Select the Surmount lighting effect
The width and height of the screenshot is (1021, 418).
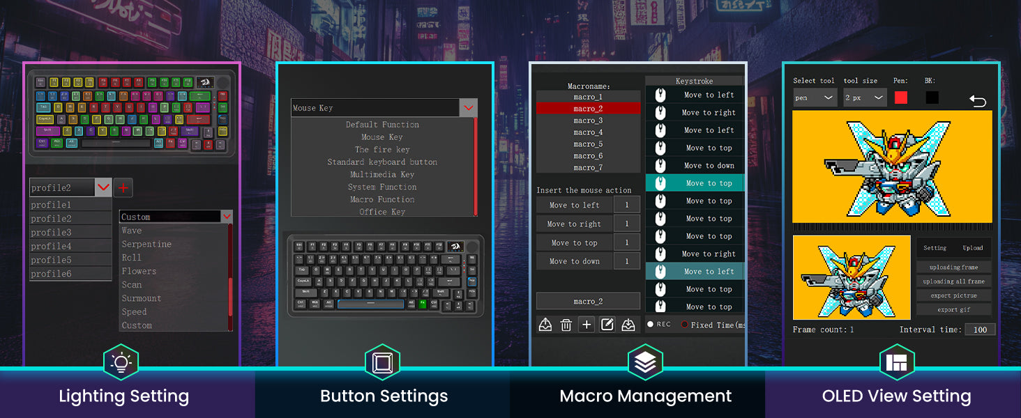click(x=142, y=298)
